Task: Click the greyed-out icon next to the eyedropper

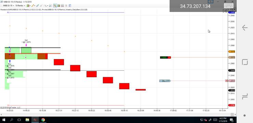Action: pyautogui.click(x=41, y=6)
